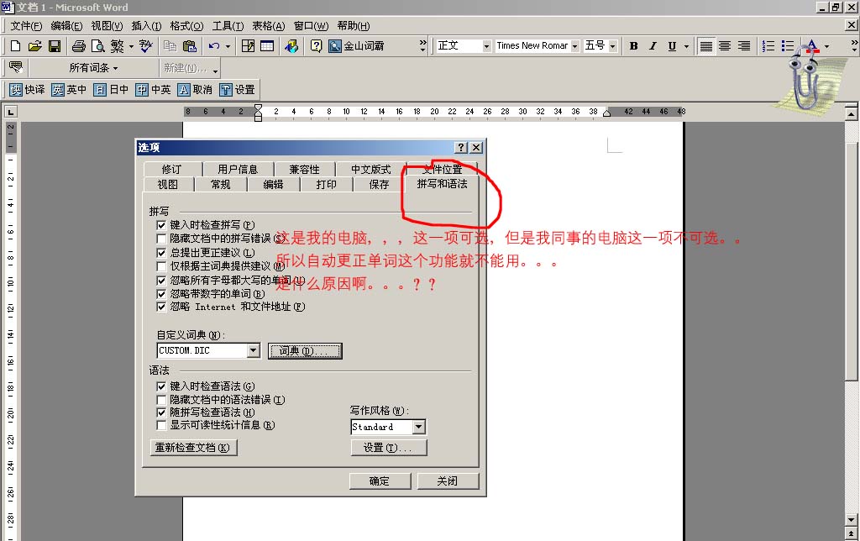Toggle 键入时检查拼写 checkbox
The image size is (860, 541).
tap(161, 225)
